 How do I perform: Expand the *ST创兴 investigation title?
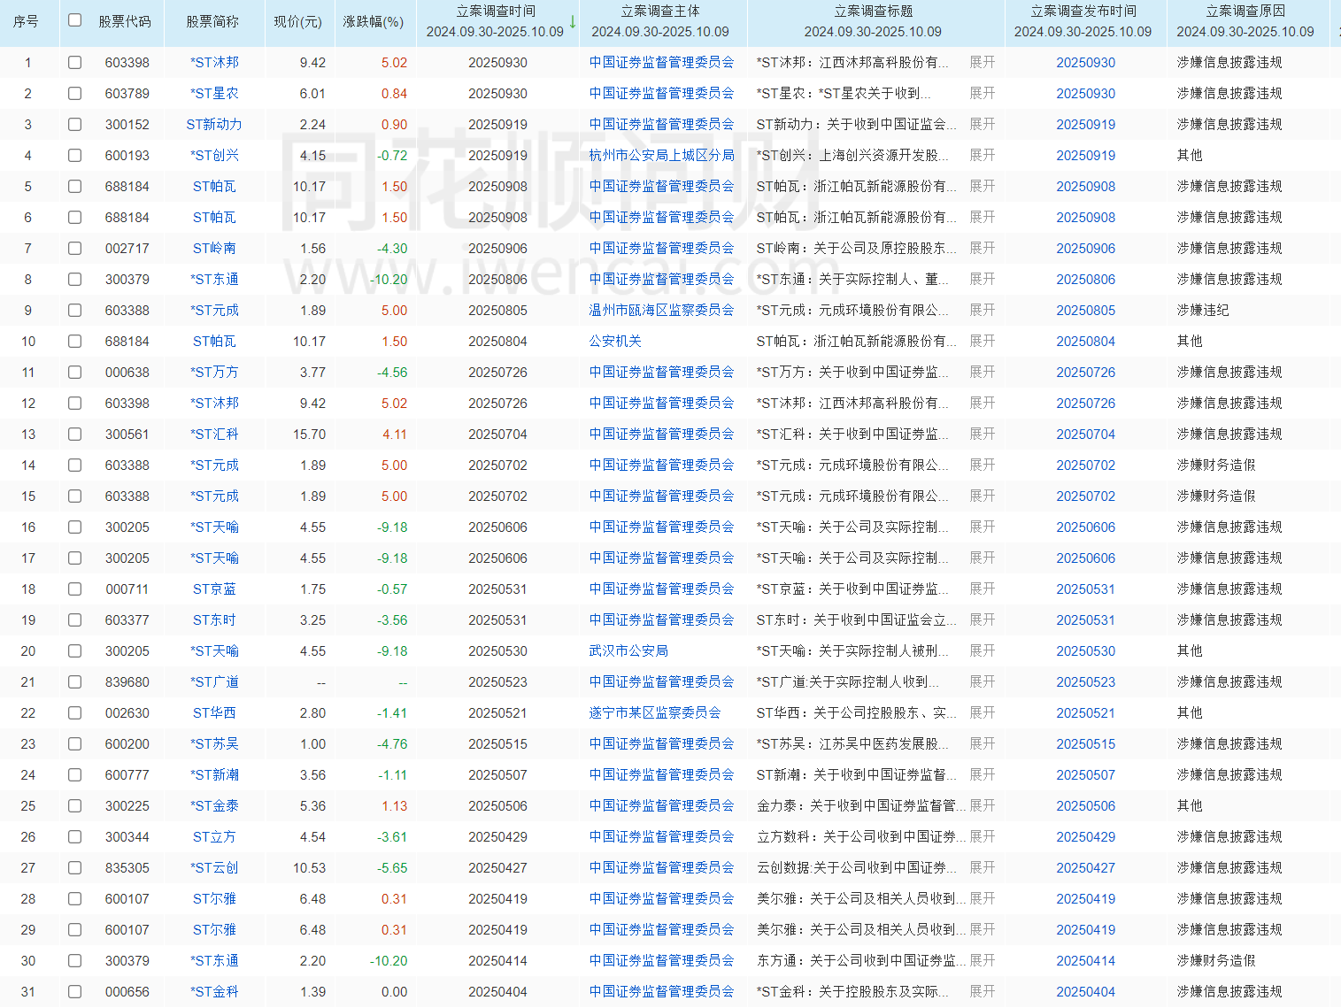click(983, 156)
